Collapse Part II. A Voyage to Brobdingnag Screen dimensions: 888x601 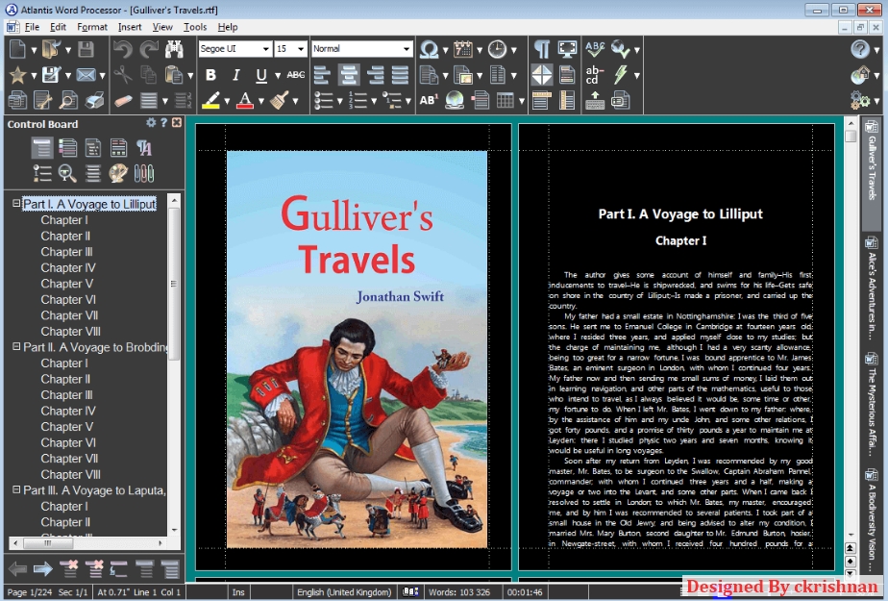(x=16, y=346)
